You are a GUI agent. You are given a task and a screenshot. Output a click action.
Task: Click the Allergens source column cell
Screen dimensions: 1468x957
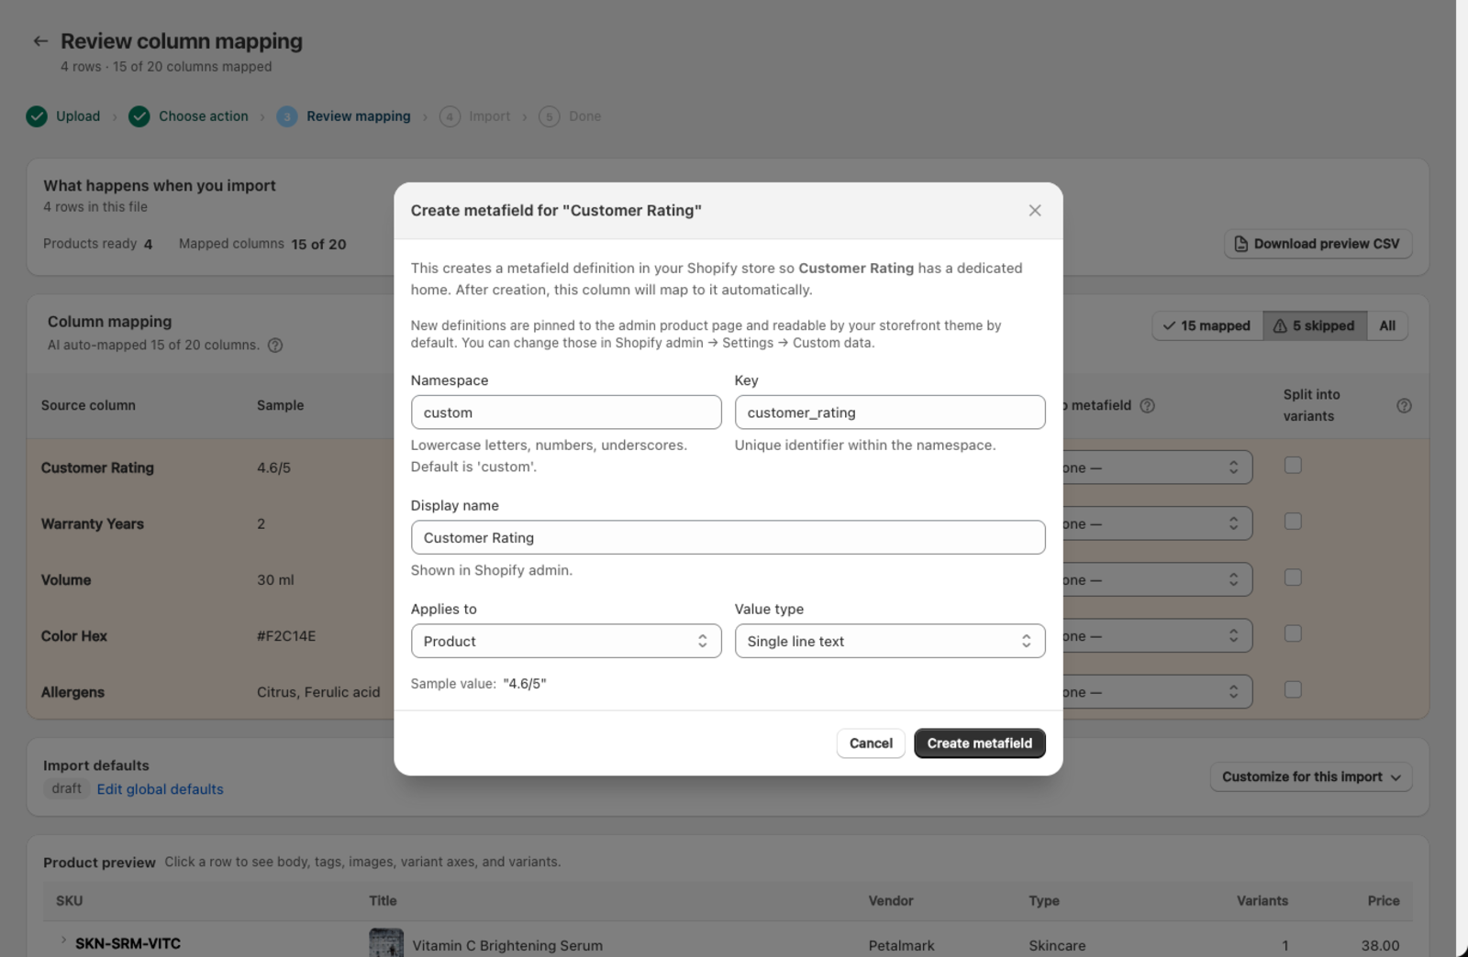pyautogui.click(x=72, y=692)
